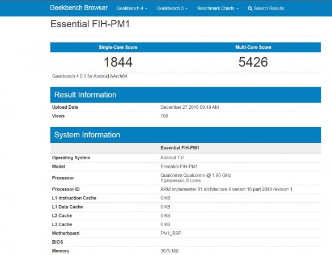Click the Upload Date label
This screenshot has width=332, height=255.
(x=65, y=107)
